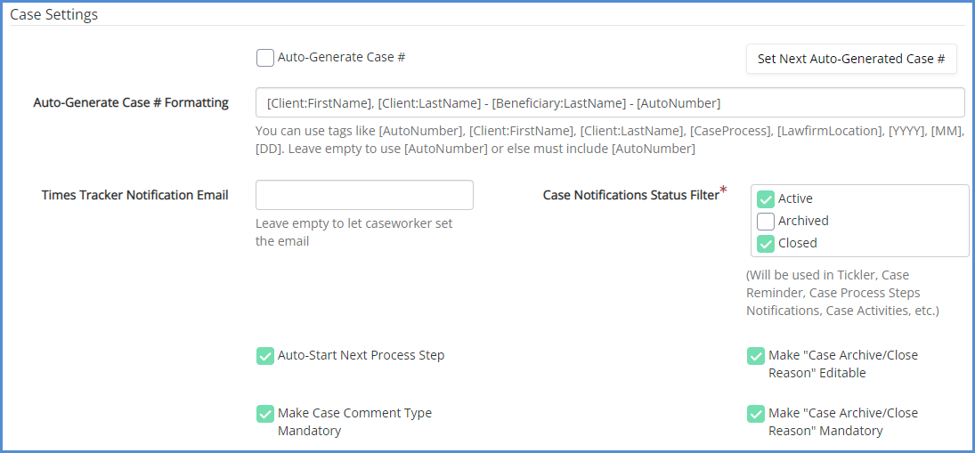
Task: Uncheck "Case Archive/Close Reason" Mandatory checkbox
Action: point(756,414)
